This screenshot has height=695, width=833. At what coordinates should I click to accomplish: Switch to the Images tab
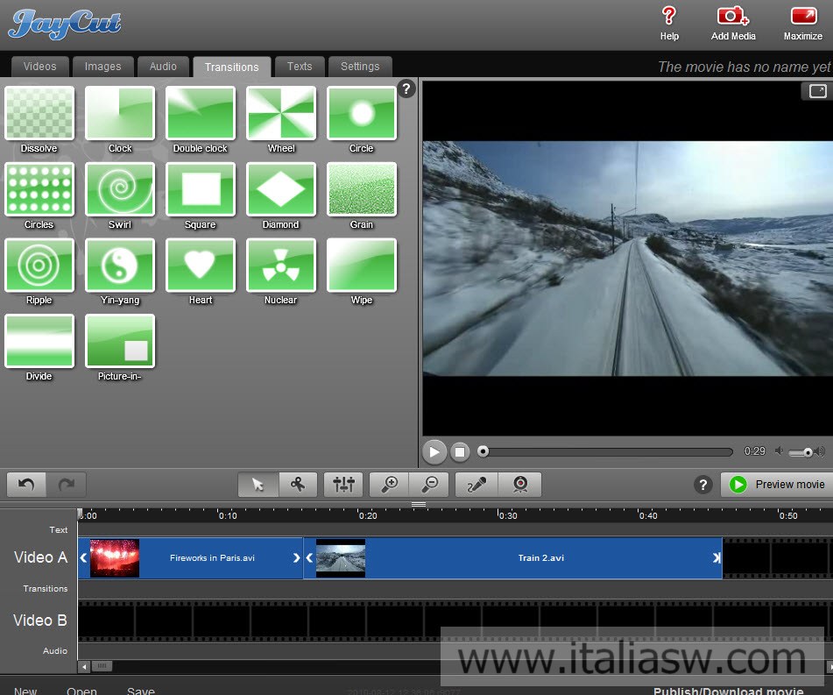tap(103, 67)
